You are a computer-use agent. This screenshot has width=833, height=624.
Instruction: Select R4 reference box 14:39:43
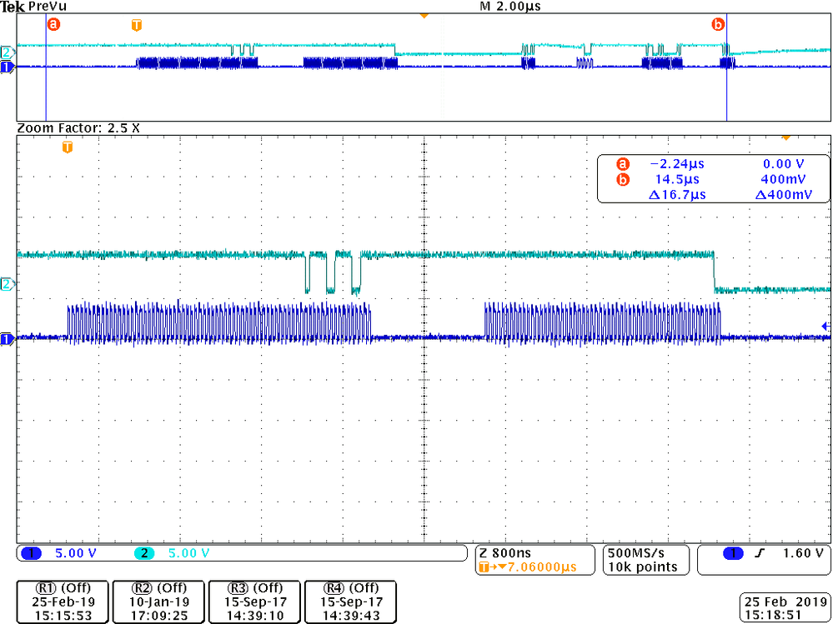tap(351, 602)
